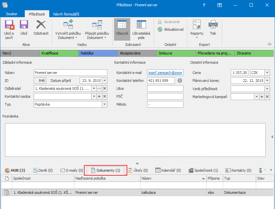The image size is (275, 209).
Task: Set the stage to Nabídka
Action: 98,53
